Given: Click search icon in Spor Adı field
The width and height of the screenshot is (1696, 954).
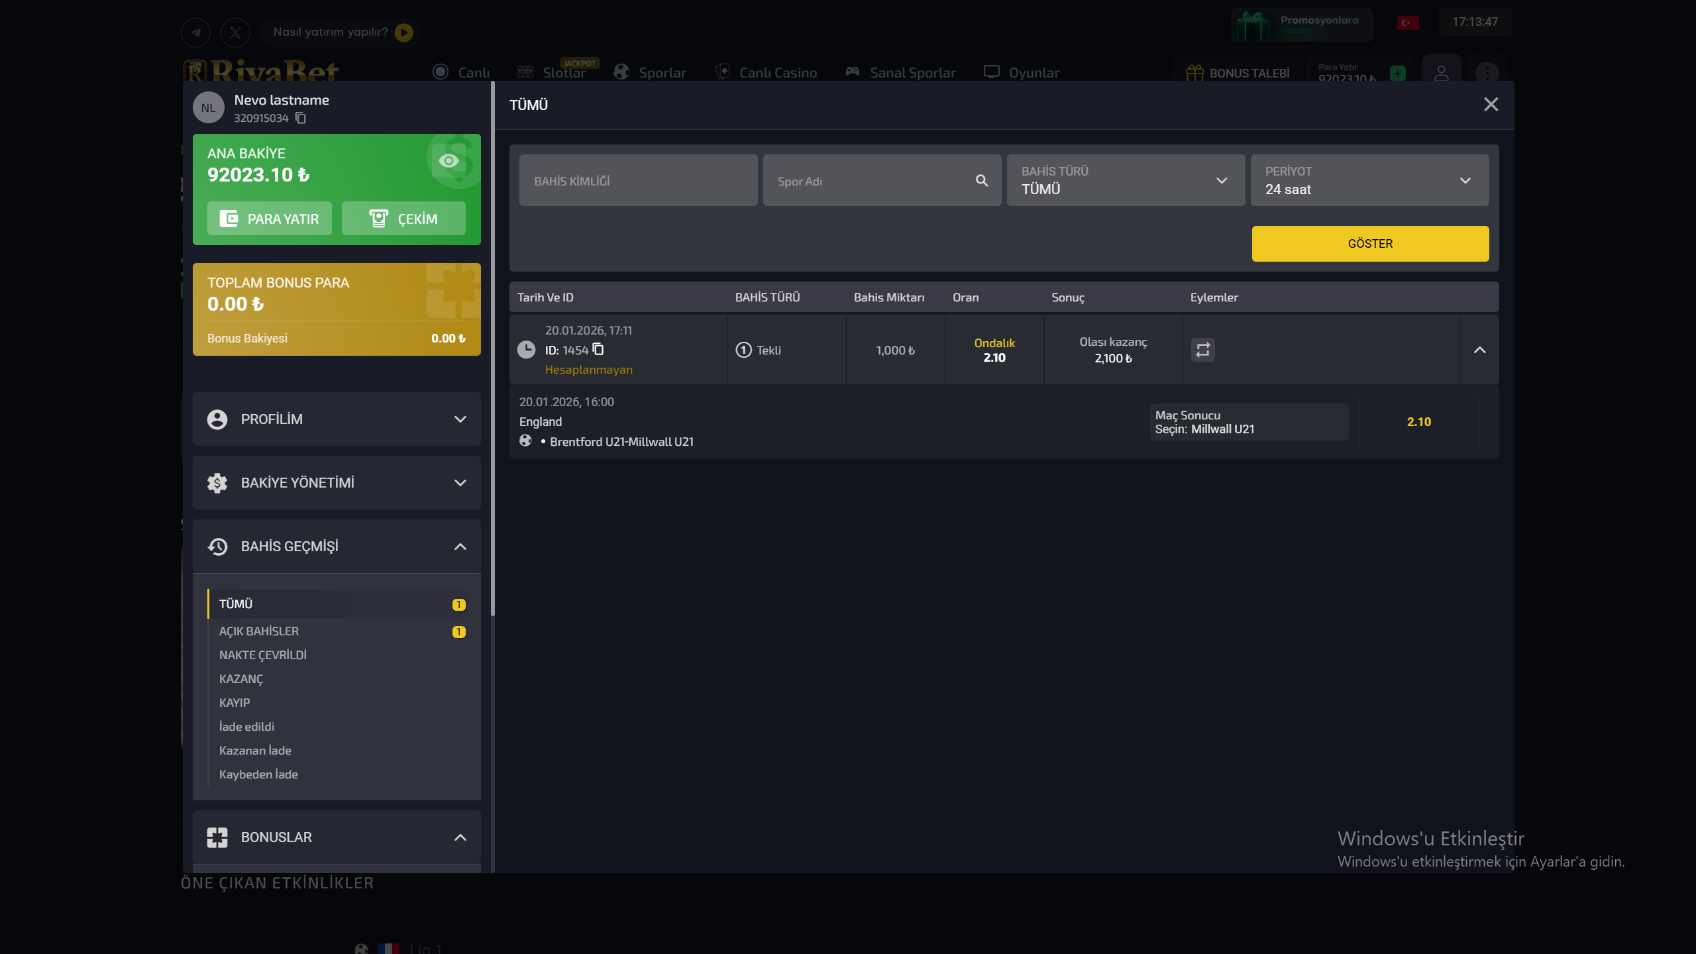Looking at the screenshot, I should click(x=982, y=180).
